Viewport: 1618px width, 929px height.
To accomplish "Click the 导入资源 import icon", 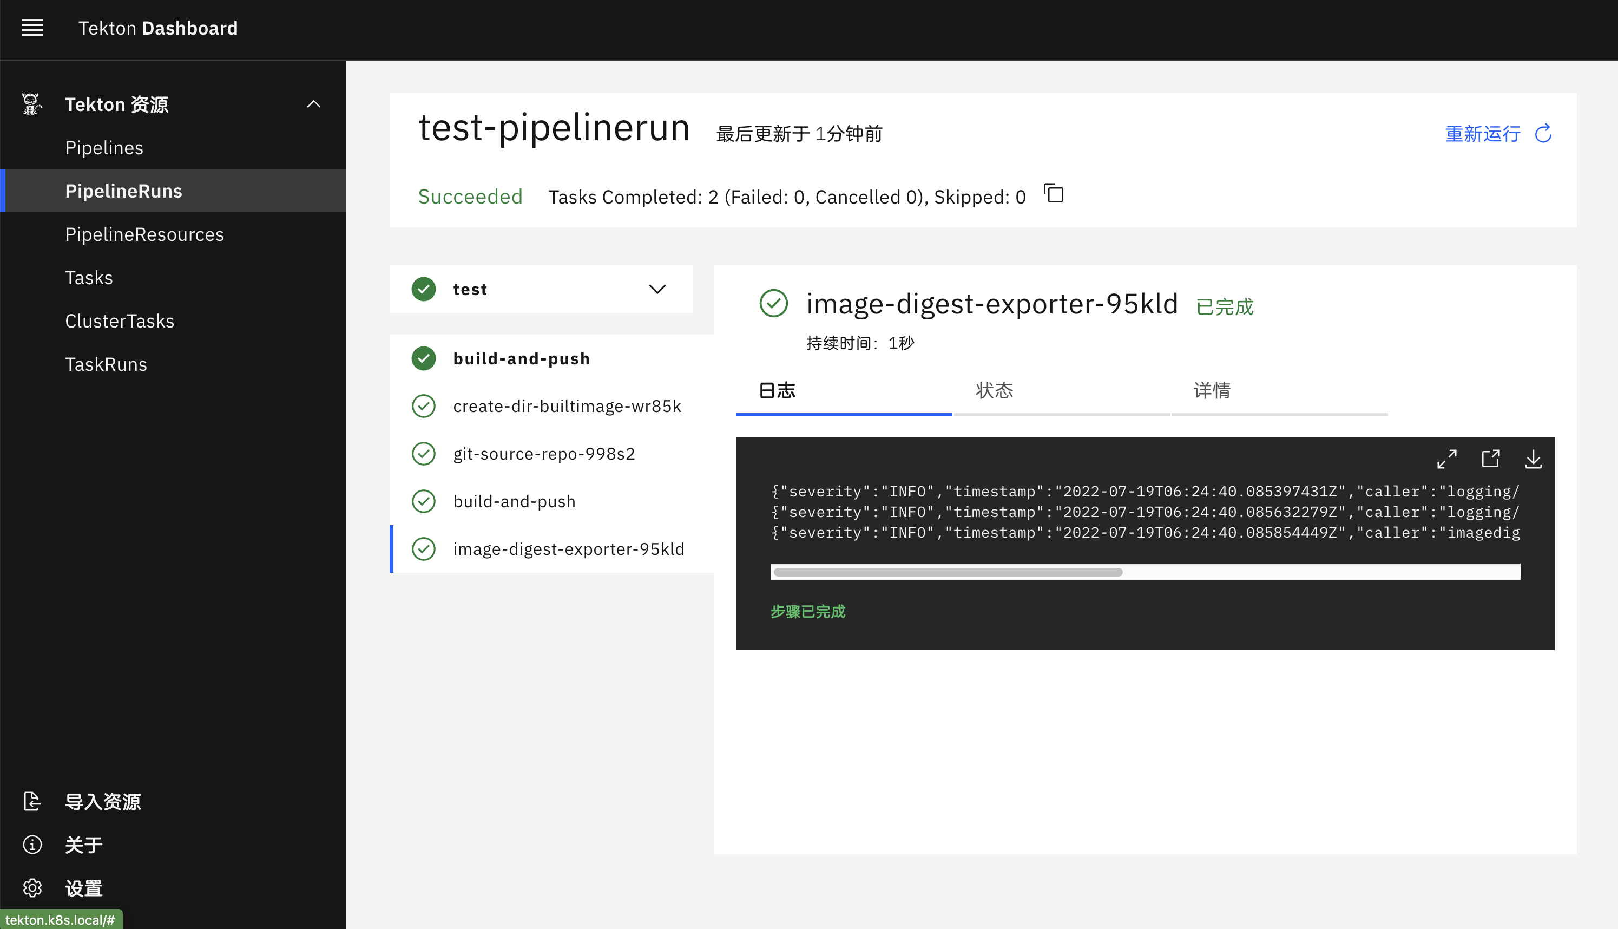I will click(32, 801).
